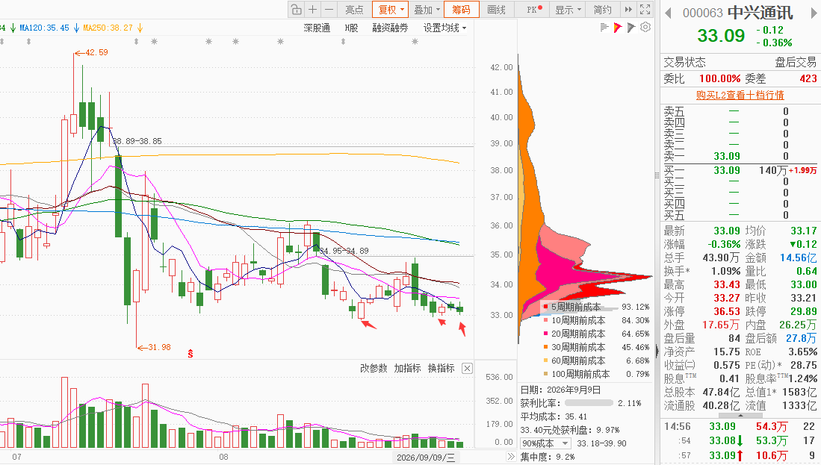
Task: Toggle the 筹码 chip display button
Action: (461, 10)
